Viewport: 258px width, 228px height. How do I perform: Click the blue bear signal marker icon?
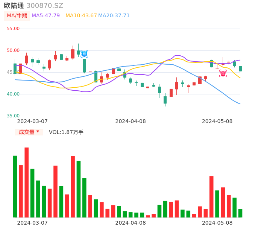click(x=84, y=54)
